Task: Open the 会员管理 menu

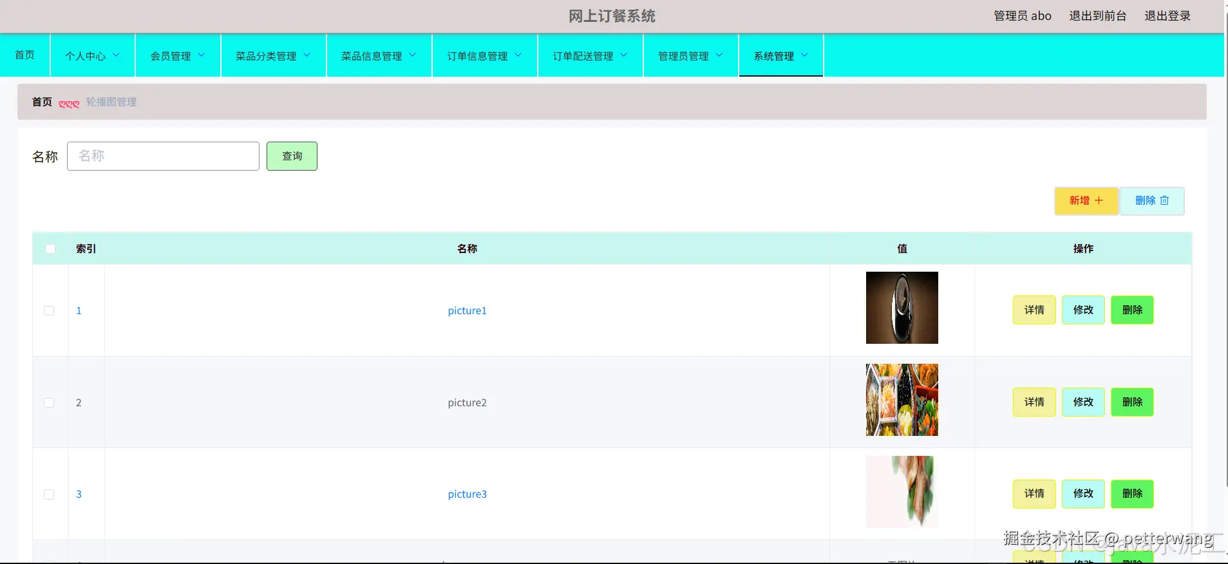Action: click(178, 55)
